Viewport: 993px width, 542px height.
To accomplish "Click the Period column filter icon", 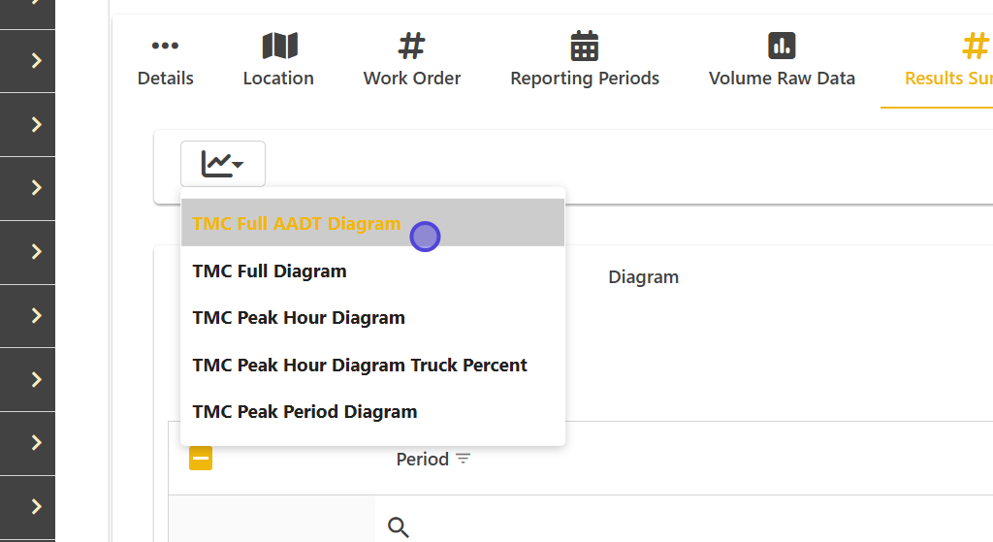I will click(464, 460).
